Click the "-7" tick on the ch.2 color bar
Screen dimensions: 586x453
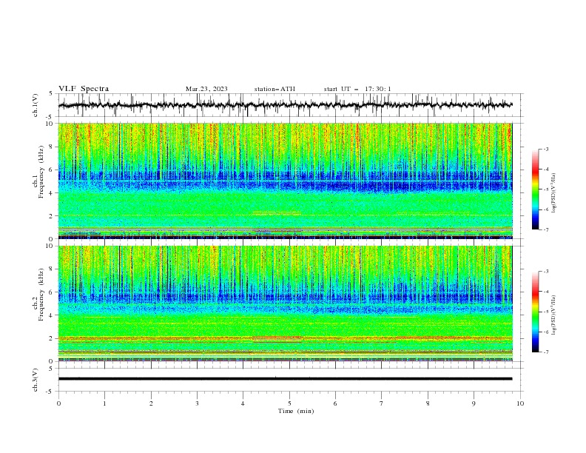546,352
